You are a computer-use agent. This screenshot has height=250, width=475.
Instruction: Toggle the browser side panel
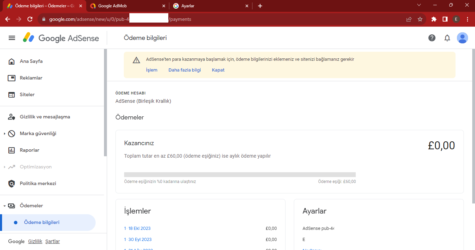445,19
